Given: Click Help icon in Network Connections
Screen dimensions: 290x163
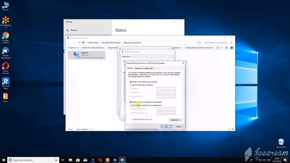Looking at the screenshot, I should tap(232, 48).
